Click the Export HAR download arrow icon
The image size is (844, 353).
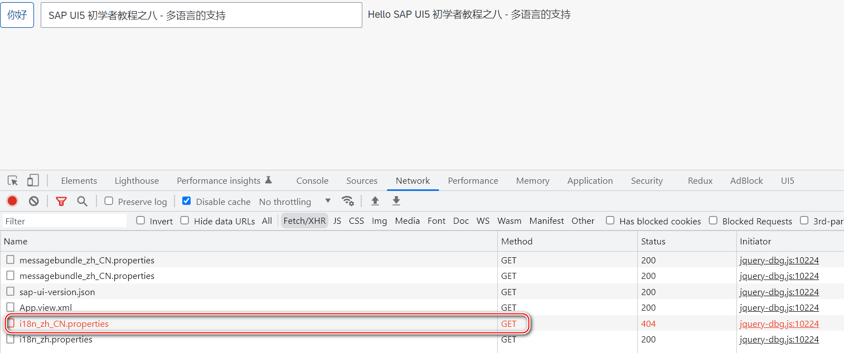(396, 201)
